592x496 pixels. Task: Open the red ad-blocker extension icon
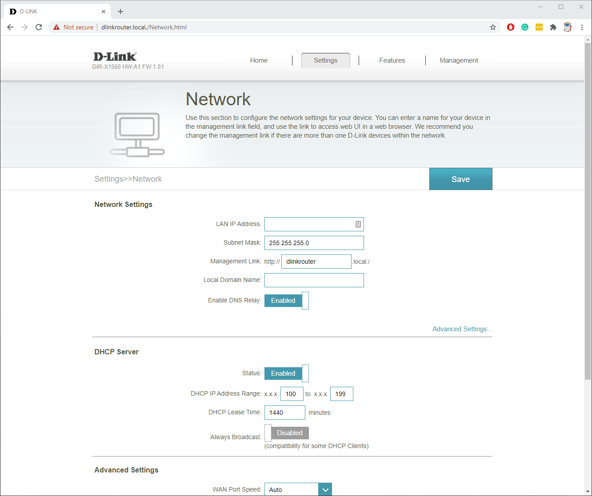[511, 27]
